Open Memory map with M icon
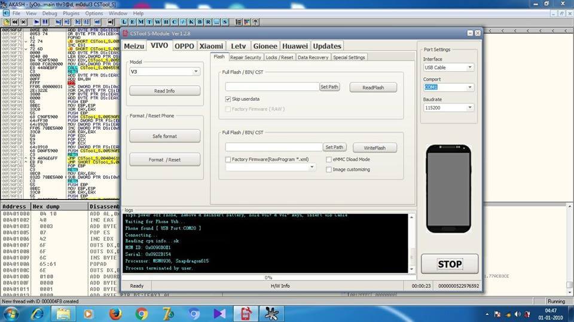The image size is (574, 322). click(141, 22)
